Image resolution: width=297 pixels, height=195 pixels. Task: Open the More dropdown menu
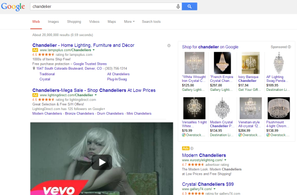129,22
